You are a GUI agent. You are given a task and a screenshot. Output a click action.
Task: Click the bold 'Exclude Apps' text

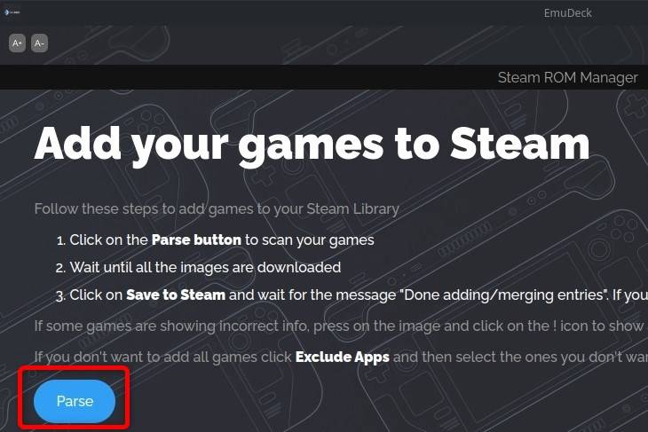[x=343, y=357]
